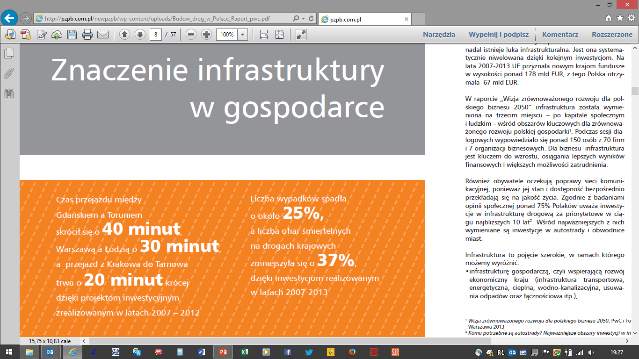Open the search binoculars panel

coord(8,93)
